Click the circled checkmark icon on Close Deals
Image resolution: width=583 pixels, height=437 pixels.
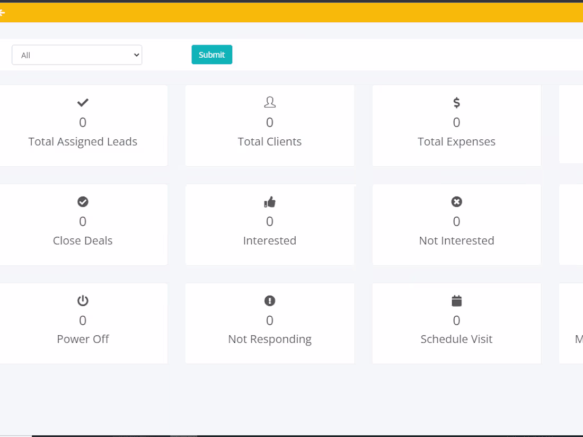pyautogui.click(x=83, y=201)
